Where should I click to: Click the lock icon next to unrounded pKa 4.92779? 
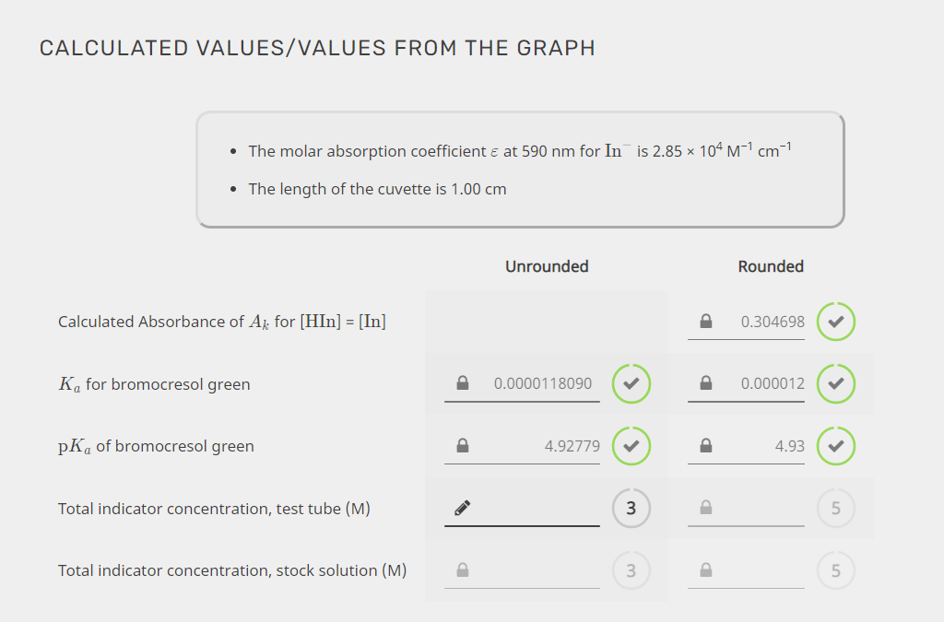pyautogui.click(x=462, y=446)
